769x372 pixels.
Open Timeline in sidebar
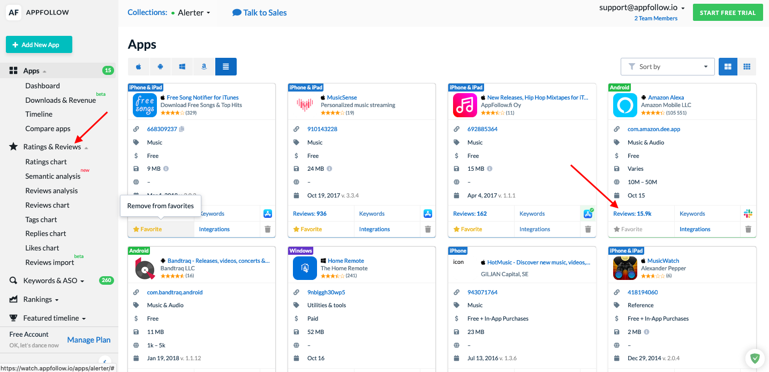(x=39, y=114)
